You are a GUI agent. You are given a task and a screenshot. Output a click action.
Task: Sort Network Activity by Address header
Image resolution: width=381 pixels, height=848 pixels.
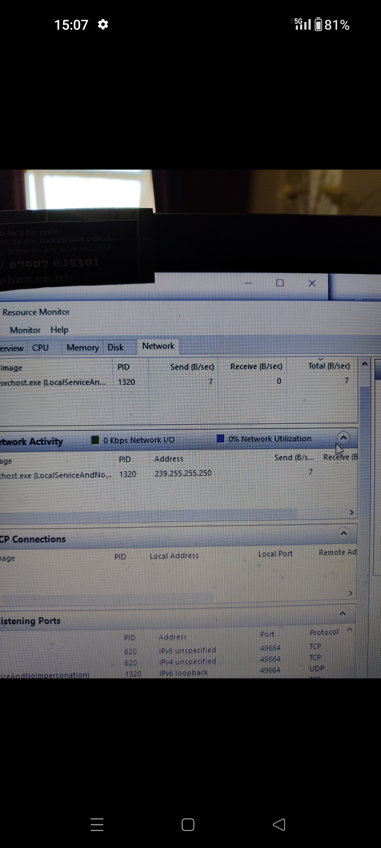[x=169, y=459]
